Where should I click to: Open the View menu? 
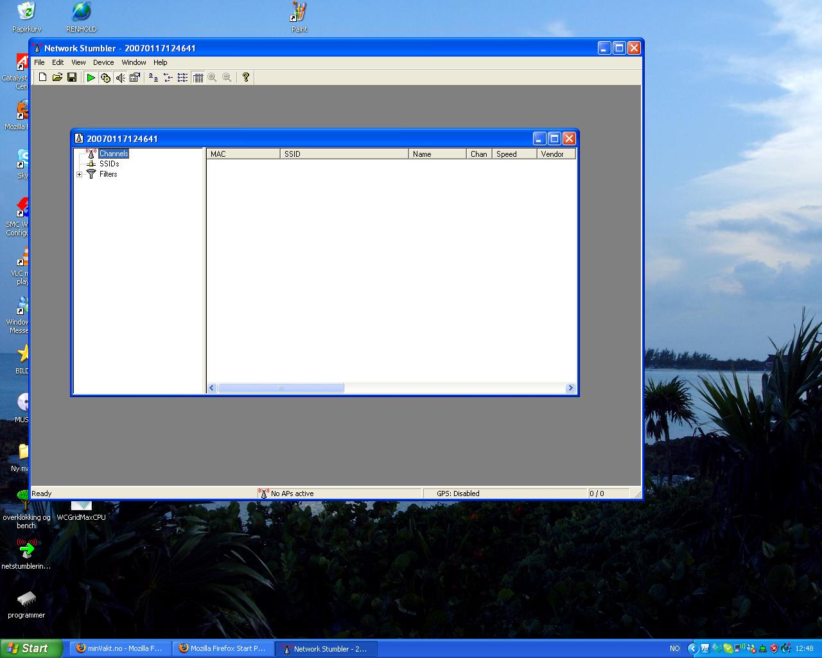[78, 62]
